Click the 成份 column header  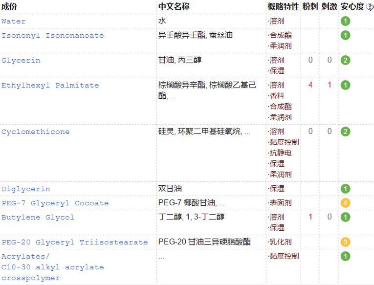(x=9, y=6)
